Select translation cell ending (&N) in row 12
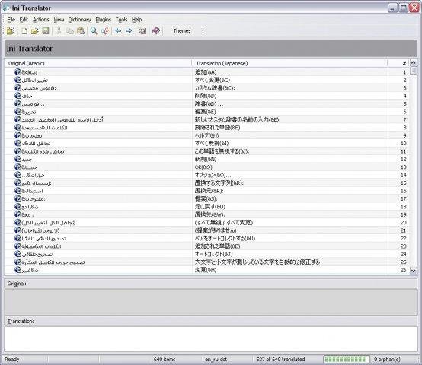The height and width of the screenshot is (365, 422). (206, 159)
